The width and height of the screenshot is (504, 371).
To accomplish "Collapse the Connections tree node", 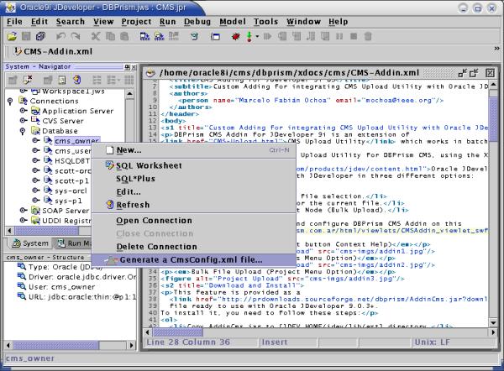I will (x=10, y=102).
